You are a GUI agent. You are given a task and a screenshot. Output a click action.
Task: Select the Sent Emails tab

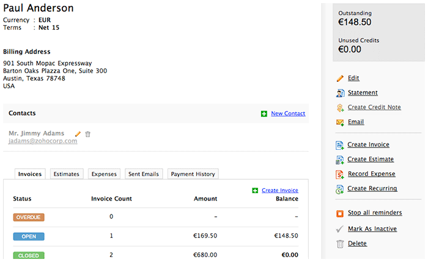click(144, 174)
